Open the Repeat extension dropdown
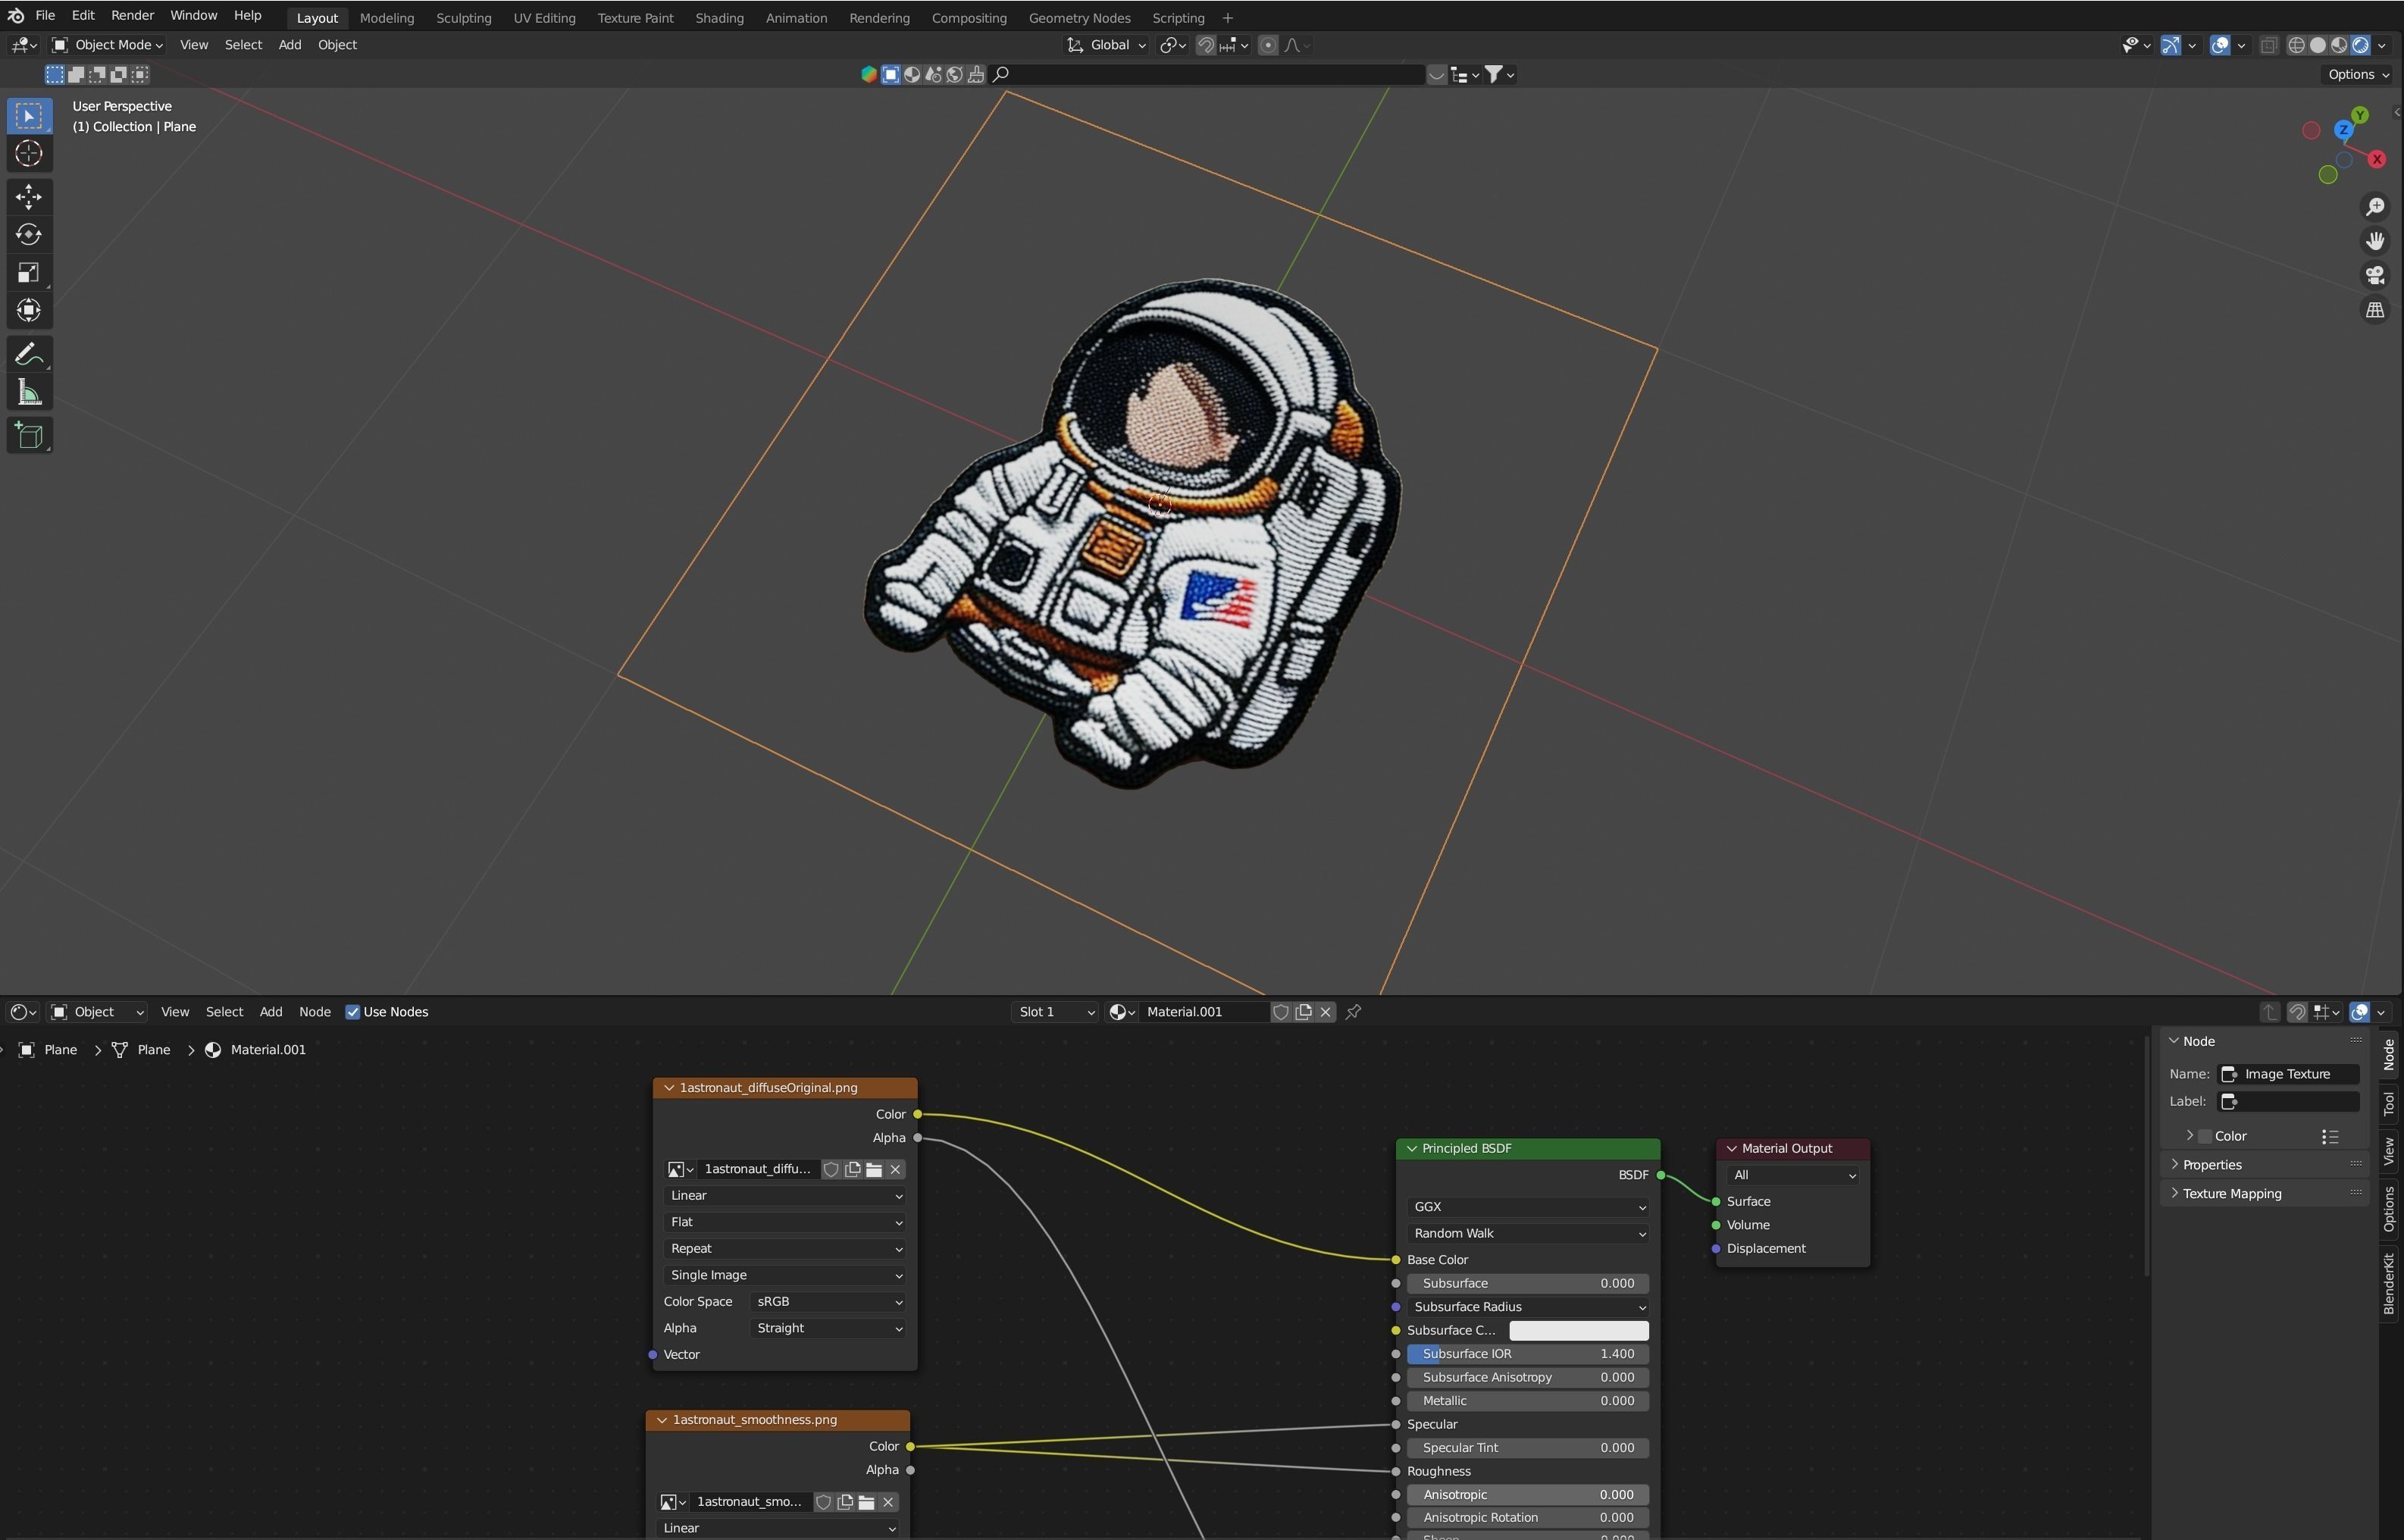Image resolution: width=2404 pixels, height=1540 pixels. pos(785,1249)
